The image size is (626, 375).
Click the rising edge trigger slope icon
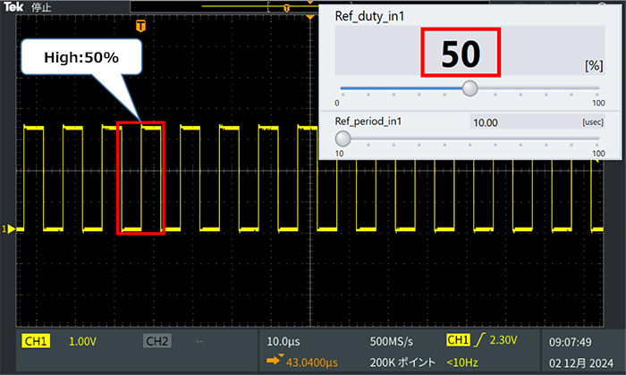(x=479, y=340)
